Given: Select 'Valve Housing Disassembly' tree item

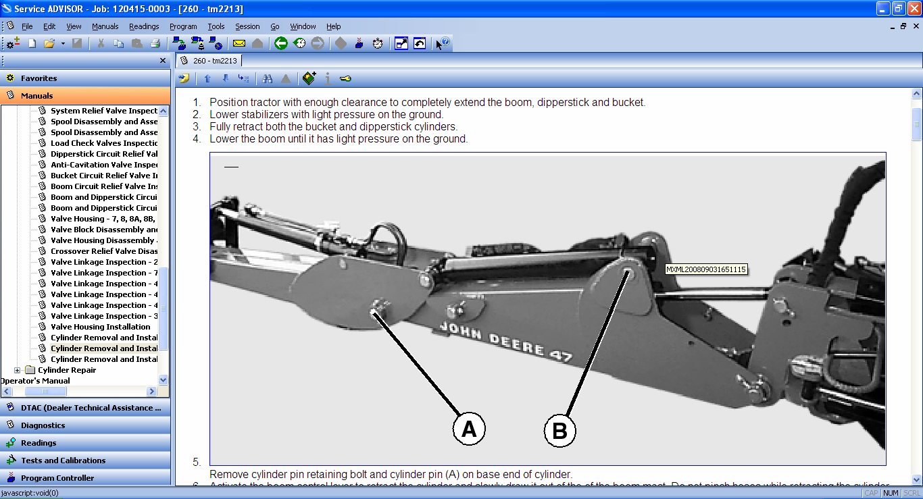Looking at the screenshot, I should coord(104,240).
